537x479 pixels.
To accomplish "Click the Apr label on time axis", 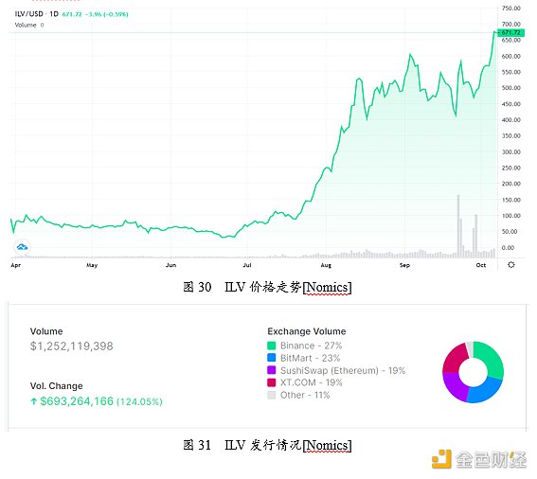I will (x=16, y=265).
